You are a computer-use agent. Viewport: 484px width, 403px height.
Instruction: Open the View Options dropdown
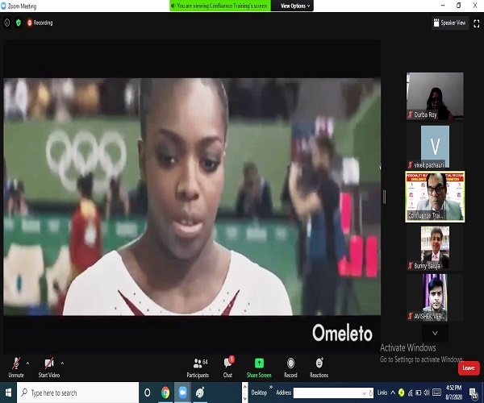pos(294,6)
